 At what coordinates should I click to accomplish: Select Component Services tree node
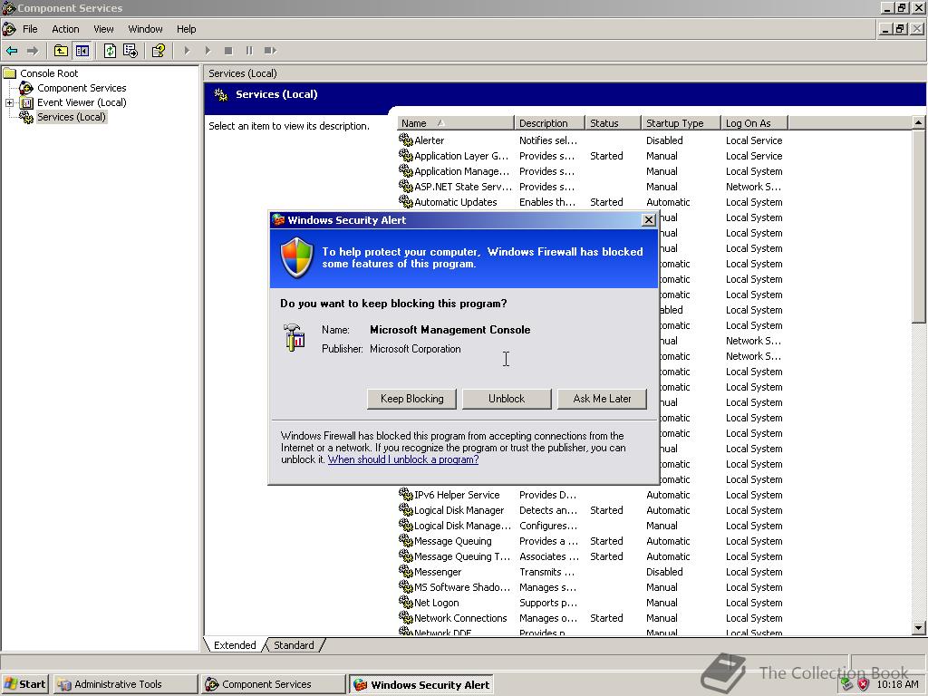[82, 88]
